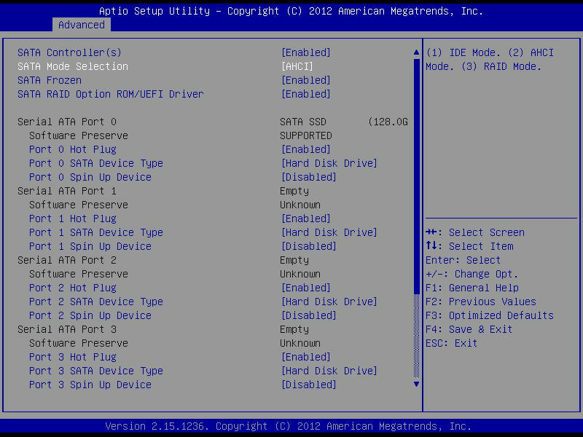Click the Select Screen help hint
The width and height of the screenshot is (583, 437).
[x=475, y=232]
